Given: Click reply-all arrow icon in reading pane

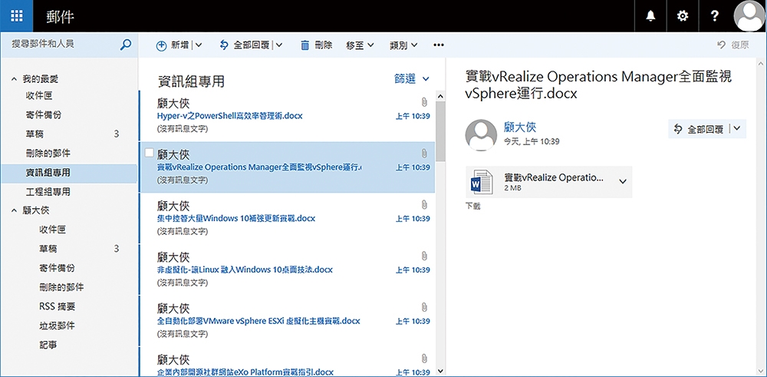Looking at the screenshot, I should pyautogui.click(x=678, y=129).
